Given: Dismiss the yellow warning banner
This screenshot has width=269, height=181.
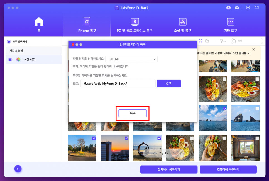Looking at the screenshot, I should tap(254, 49).
